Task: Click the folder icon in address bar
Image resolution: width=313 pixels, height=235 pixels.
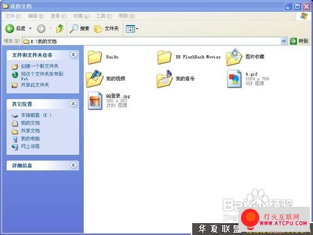Action: pos(26,41)
